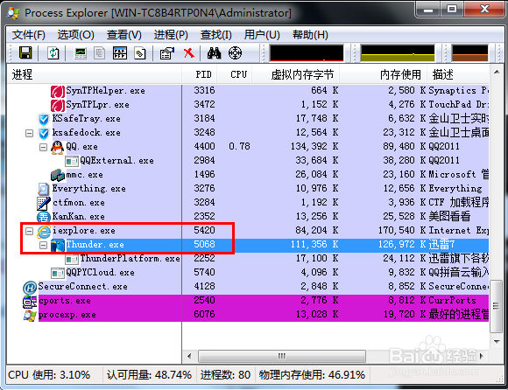
Task: Click the horizontal scrollbar left arrow
Action: point(189,357)
